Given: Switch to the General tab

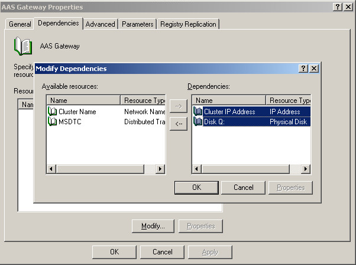Looking at the screenshot, I should coord(20,24).
